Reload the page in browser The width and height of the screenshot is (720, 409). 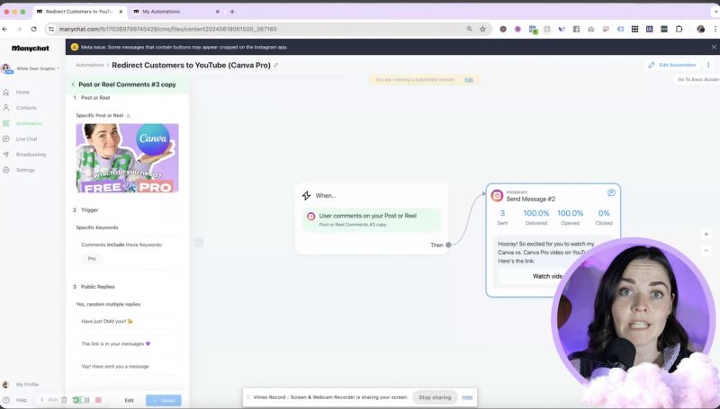33,29
